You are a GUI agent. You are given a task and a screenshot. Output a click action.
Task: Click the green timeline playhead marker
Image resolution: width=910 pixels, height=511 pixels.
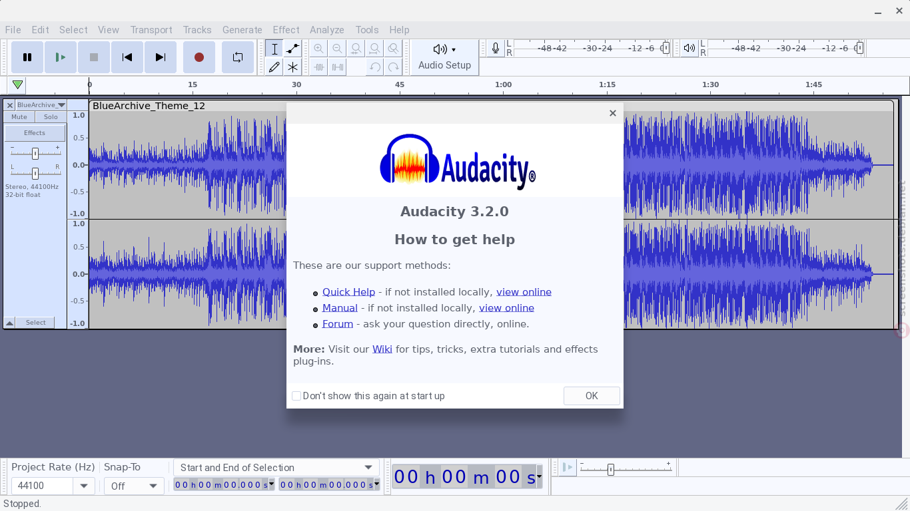[x=17, y=85]
